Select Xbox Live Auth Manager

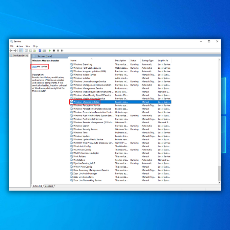pos(121,173)
